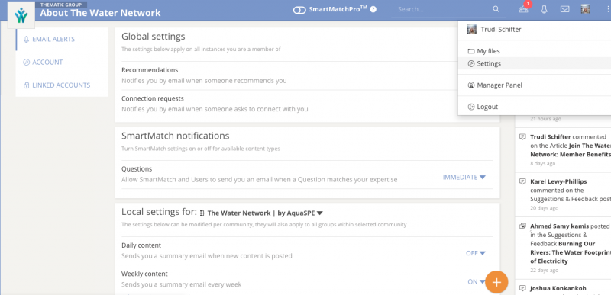Screen dimensions: 611x295
Task: Open the gift box icon with red badge
Action: coord(524,8)
